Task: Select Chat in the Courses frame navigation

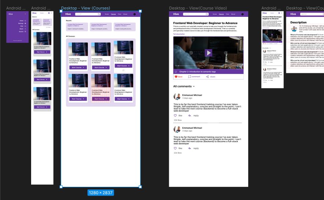Action: pyautogui.click(x=119, y=14)
